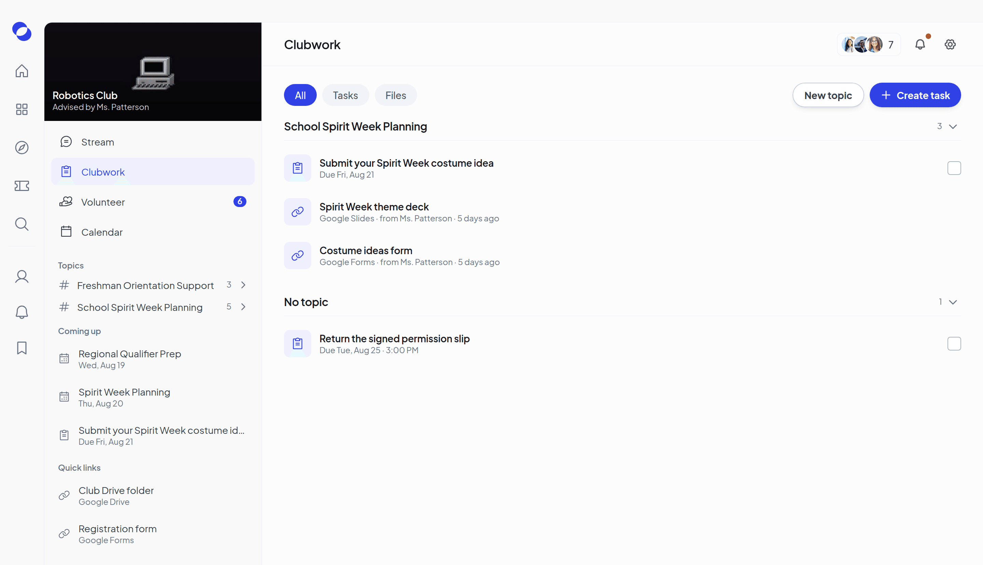Viewport: 983px width, 565px height.
Task: Check off Spirit Week costume idea task
Action: coord(954,168)
